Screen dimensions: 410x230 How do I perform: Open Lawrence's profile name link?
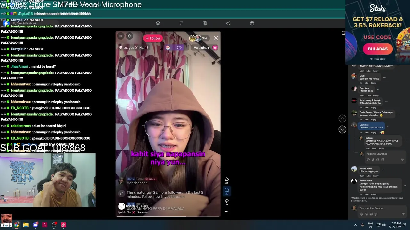point(364,125)
